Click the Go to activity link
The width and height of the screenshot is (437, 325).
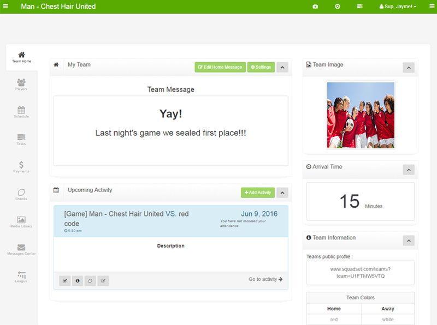coord(265,279)
